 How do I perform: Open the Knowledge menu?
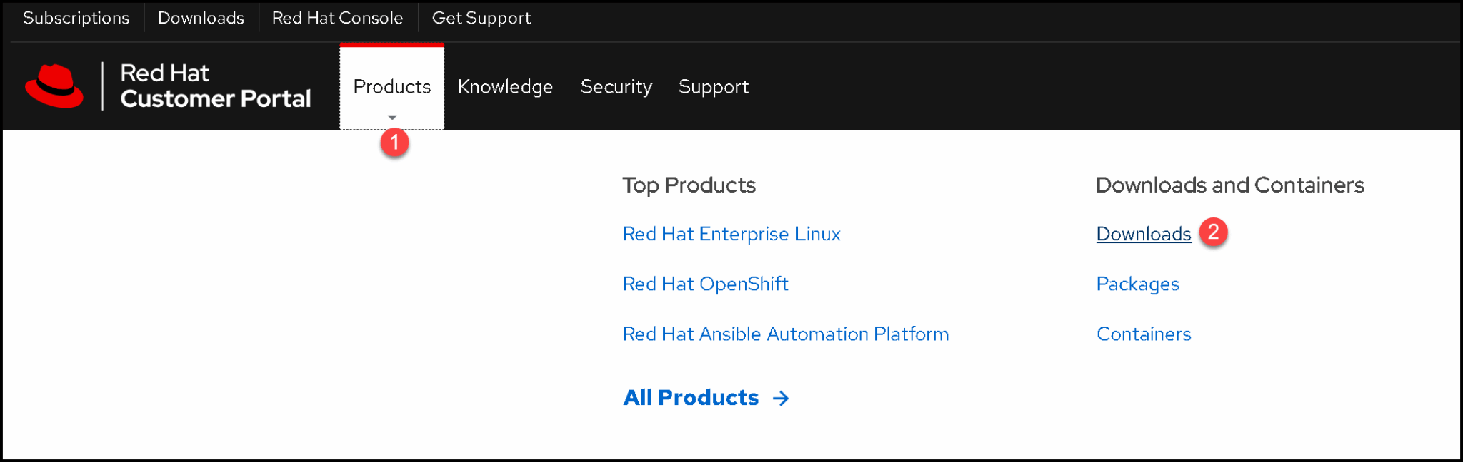505,86
